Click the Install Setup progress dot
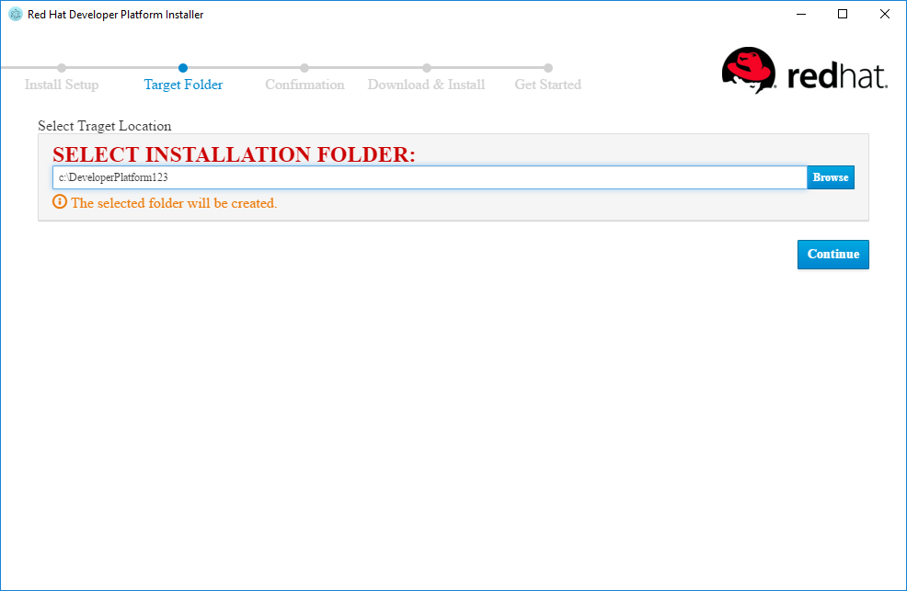 pyautogui.click(x=62, y=68)
